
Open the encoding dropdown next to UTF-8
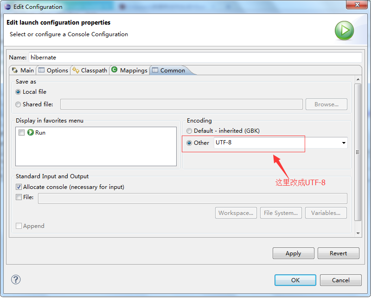343,143
